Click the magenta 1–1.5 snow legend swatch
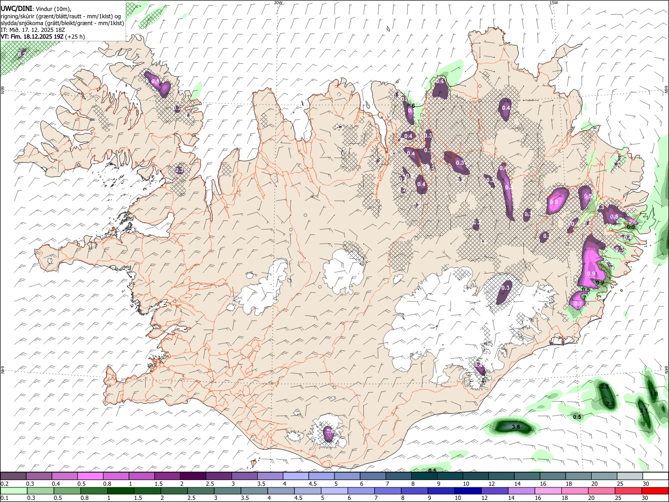Viewport: 669px width, 502px height. [142, 476]
